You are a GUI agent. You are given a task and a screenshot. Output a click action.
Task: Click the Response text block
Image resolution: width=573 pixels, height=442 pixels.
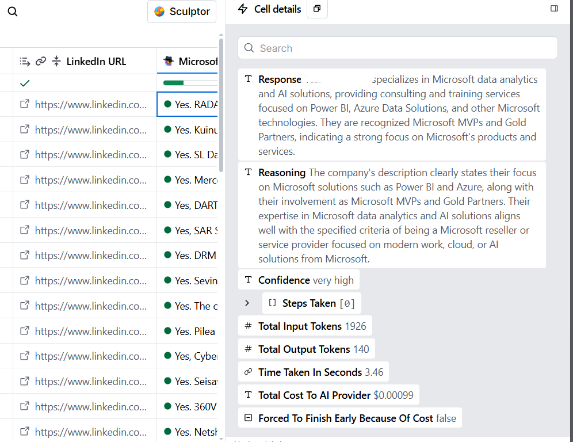pos(392,115)
